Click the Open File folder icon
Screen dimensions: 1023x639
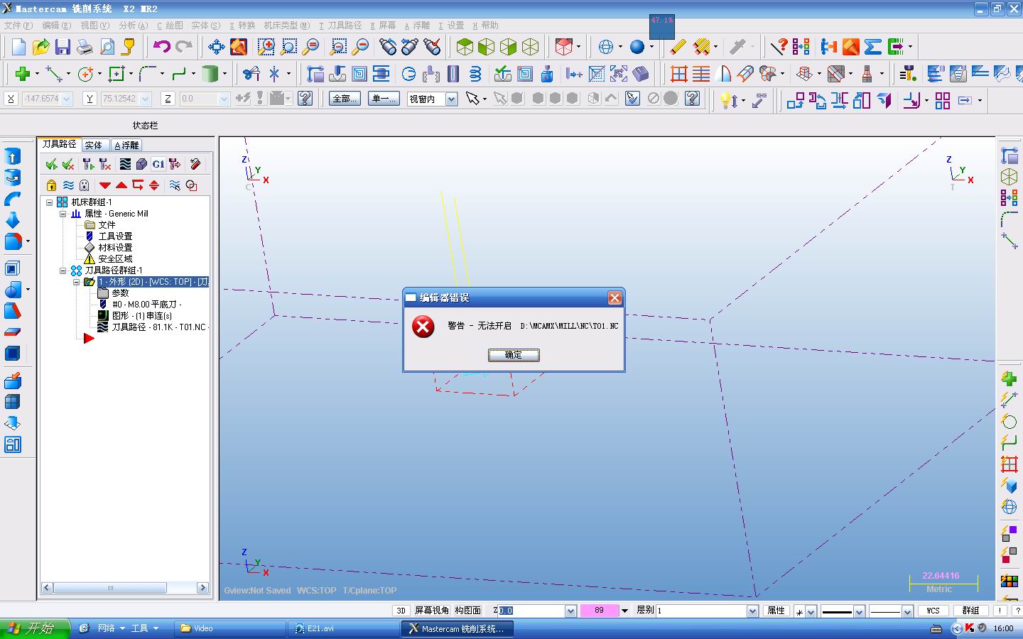tap(41, 47)
